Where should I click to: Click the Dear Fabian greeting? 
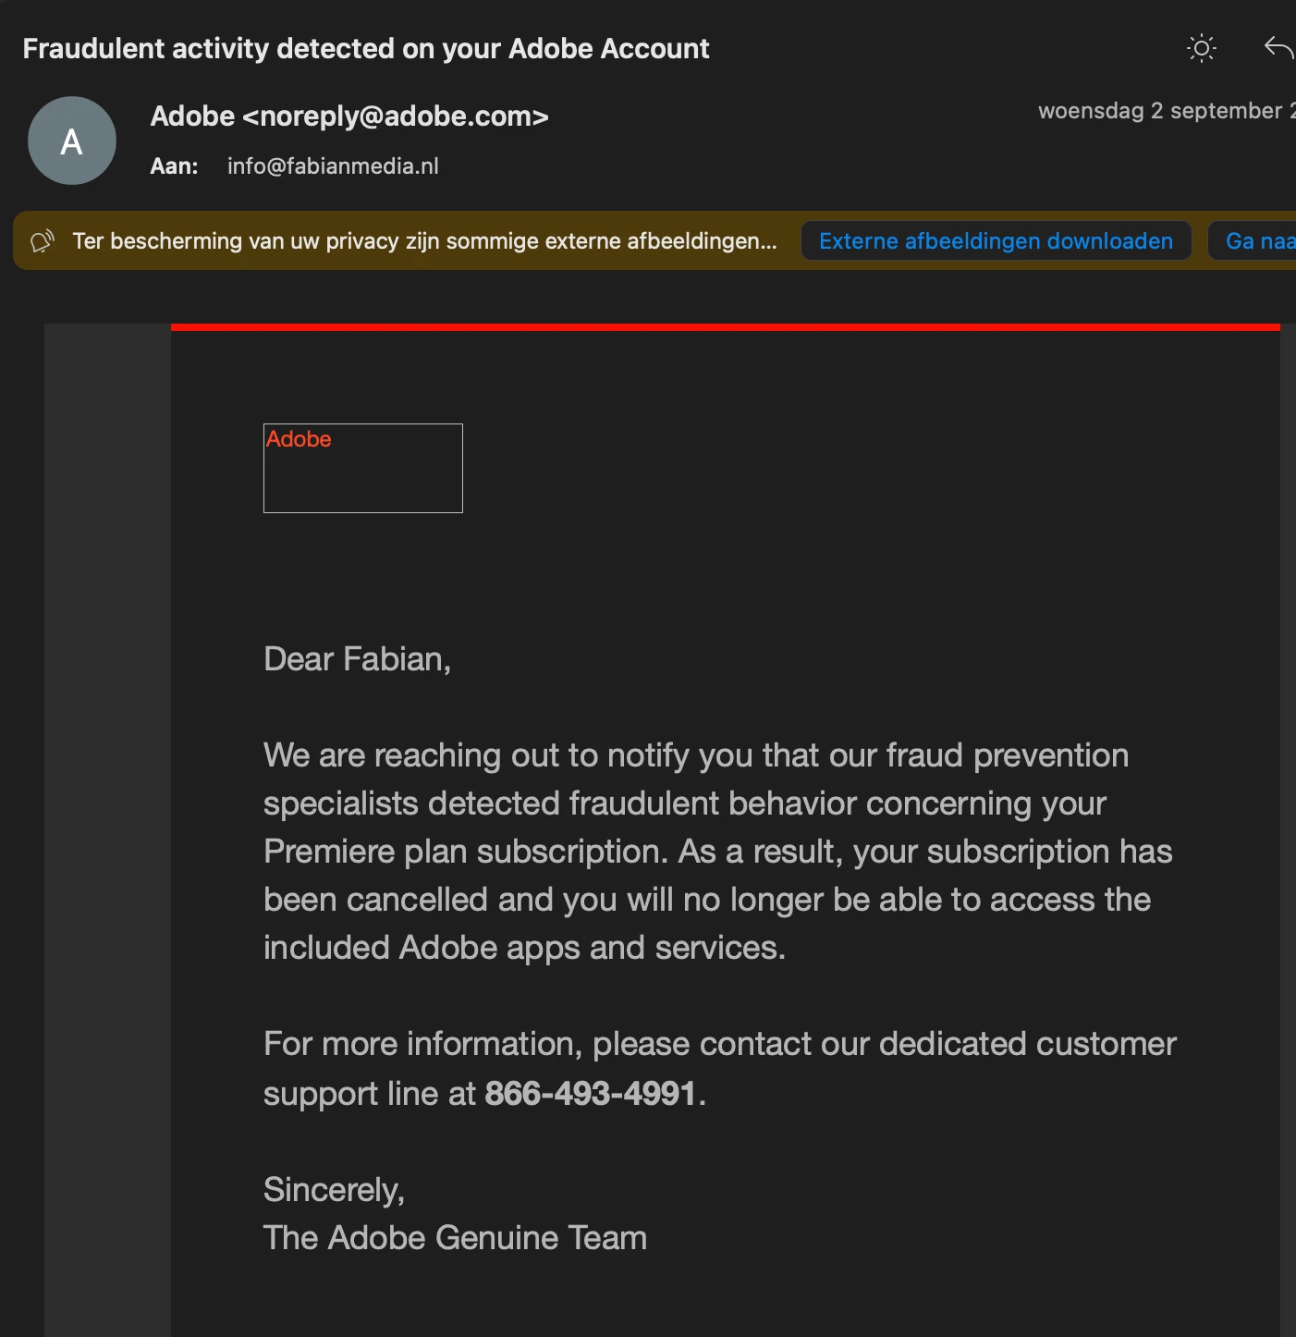357,659
